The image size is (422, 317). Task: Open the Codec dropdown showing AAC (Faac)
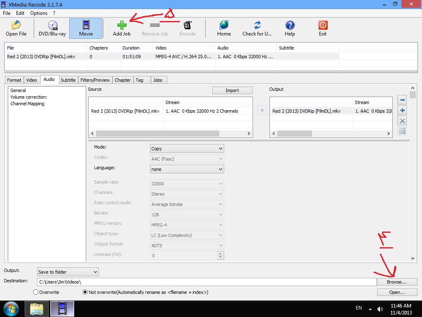[x=187, y=159]
